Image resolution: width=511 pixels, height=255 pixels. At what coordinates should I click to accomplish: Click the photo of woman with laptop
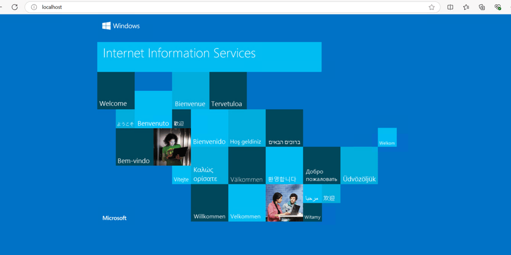(x=172, y=147)
